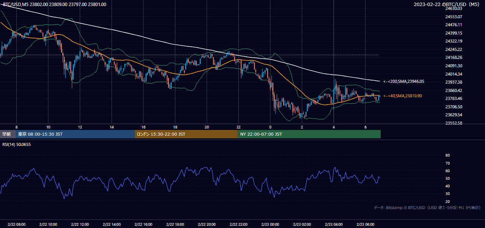
Task: Click the price axis value 24399.15
Action: tap(454, 33)
